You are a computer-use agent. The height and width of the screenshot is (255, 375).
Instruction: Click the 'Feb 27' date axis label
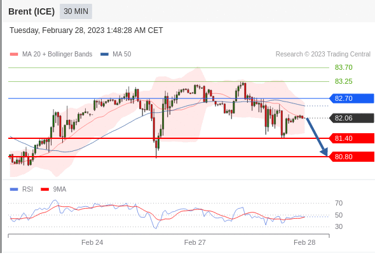(195, 242)
